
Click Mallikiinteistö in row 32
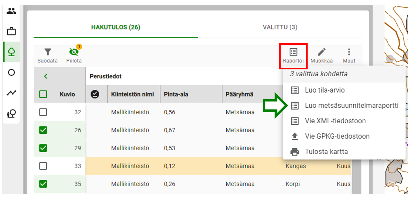[x=130, y=112]
